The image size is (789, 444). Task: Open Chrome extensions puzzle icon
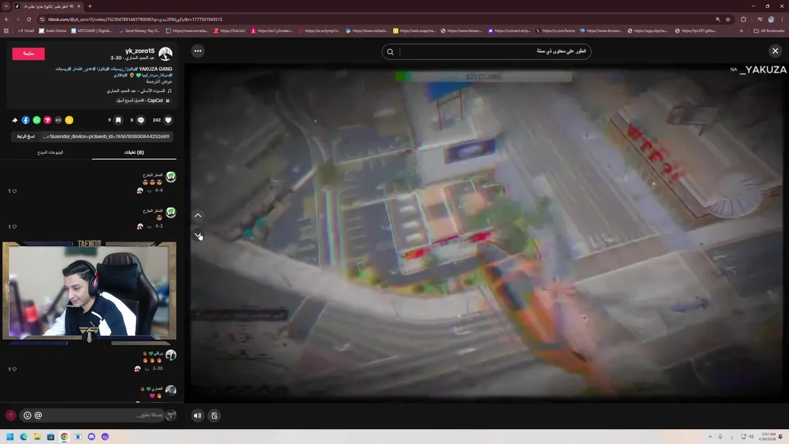743,19
